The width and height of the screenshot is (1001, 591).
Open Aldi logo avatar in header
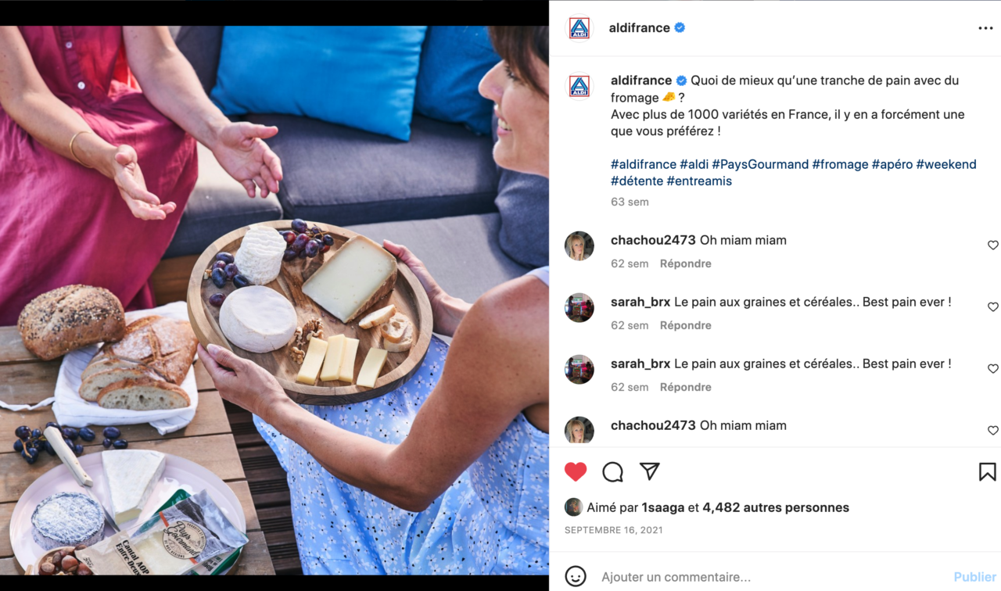(x=579, y=28)
